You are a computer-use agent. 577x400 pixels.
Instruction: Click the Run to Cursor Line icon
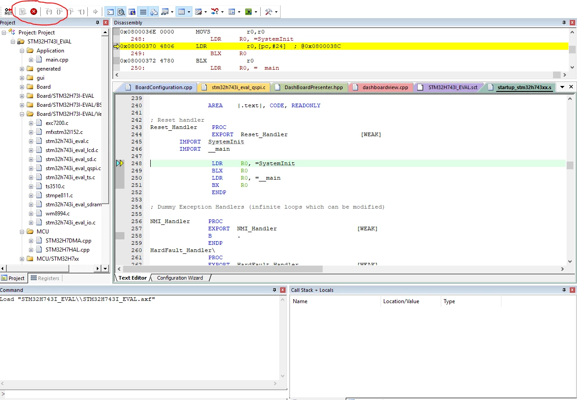pyautogui.click(x=81, y=11)
